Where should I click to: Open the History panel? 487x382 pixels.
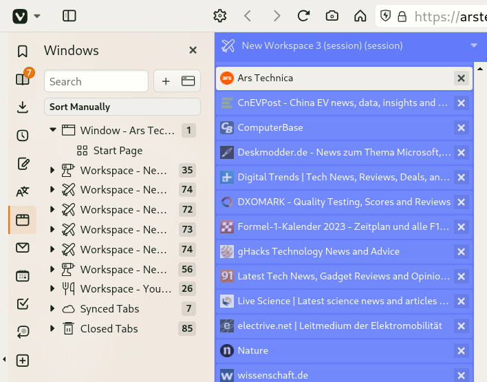pyautogui.click(x=23, y=136)
